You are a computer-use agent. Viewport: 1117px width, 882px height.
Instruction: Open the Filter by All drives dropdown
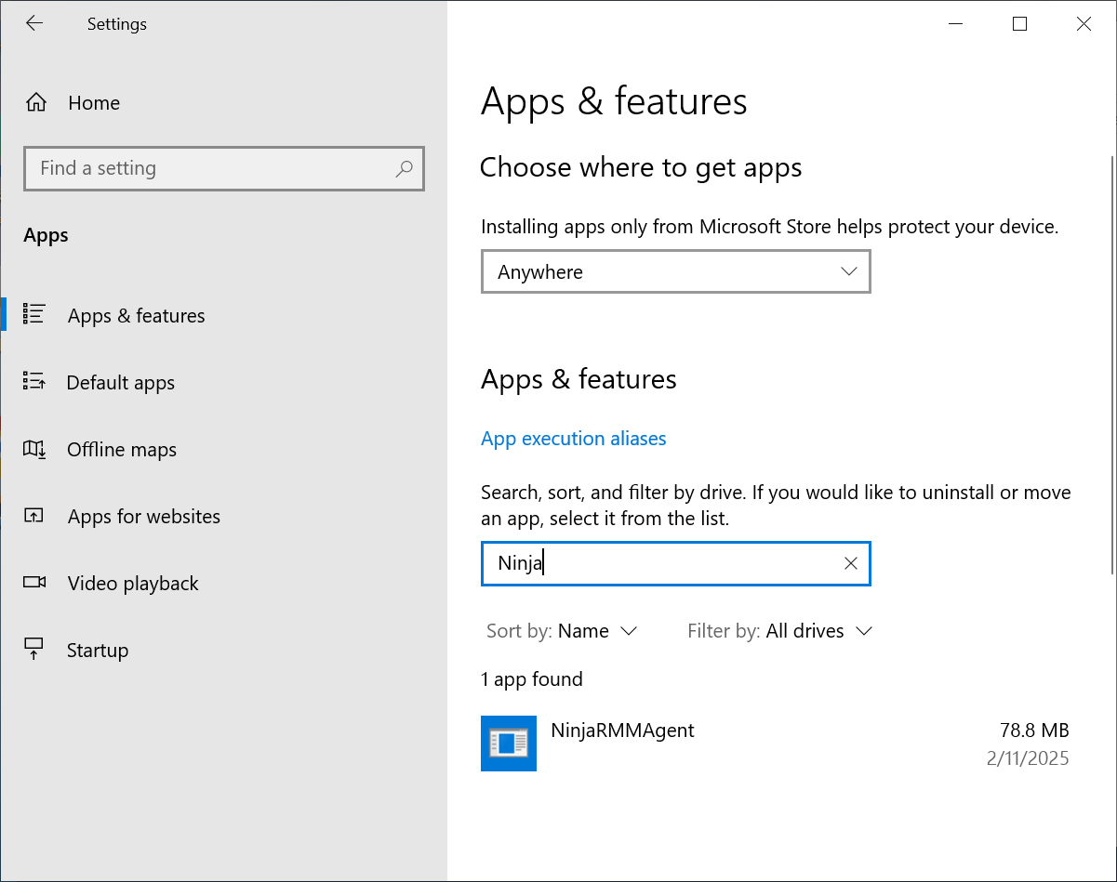(780, 631)
